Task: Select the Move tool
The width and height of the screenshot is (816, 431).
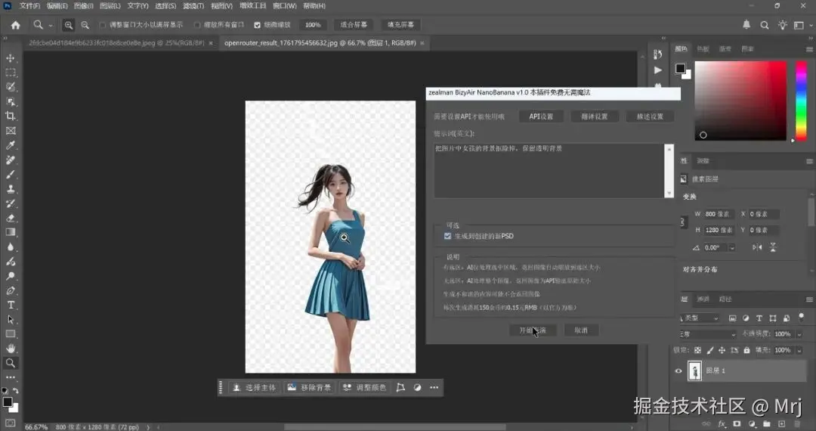Action: click(x=11, y=58)
